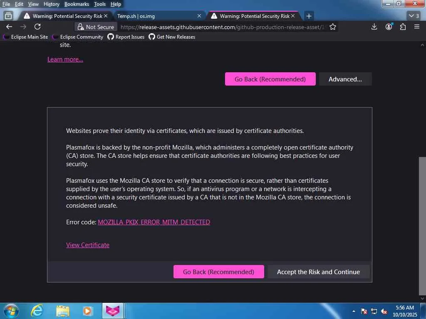Screen dimensions: 426x319
Task: Open the Action Center flag icon
Action: click(364, 312)
